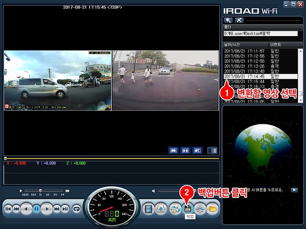Toggle the front/rear swap view button
This screenshot has width=306, height=229.
212,151
